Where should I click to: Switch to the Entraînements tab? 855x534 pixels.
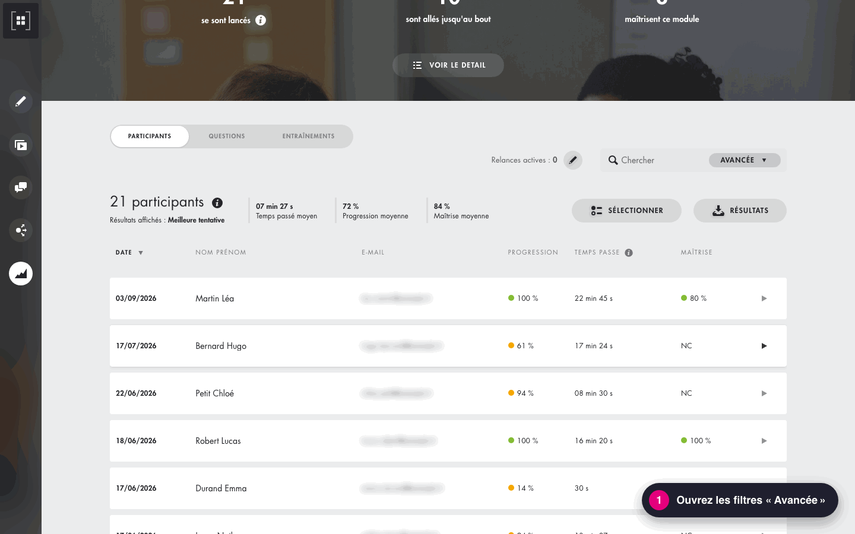pos(308,136)
